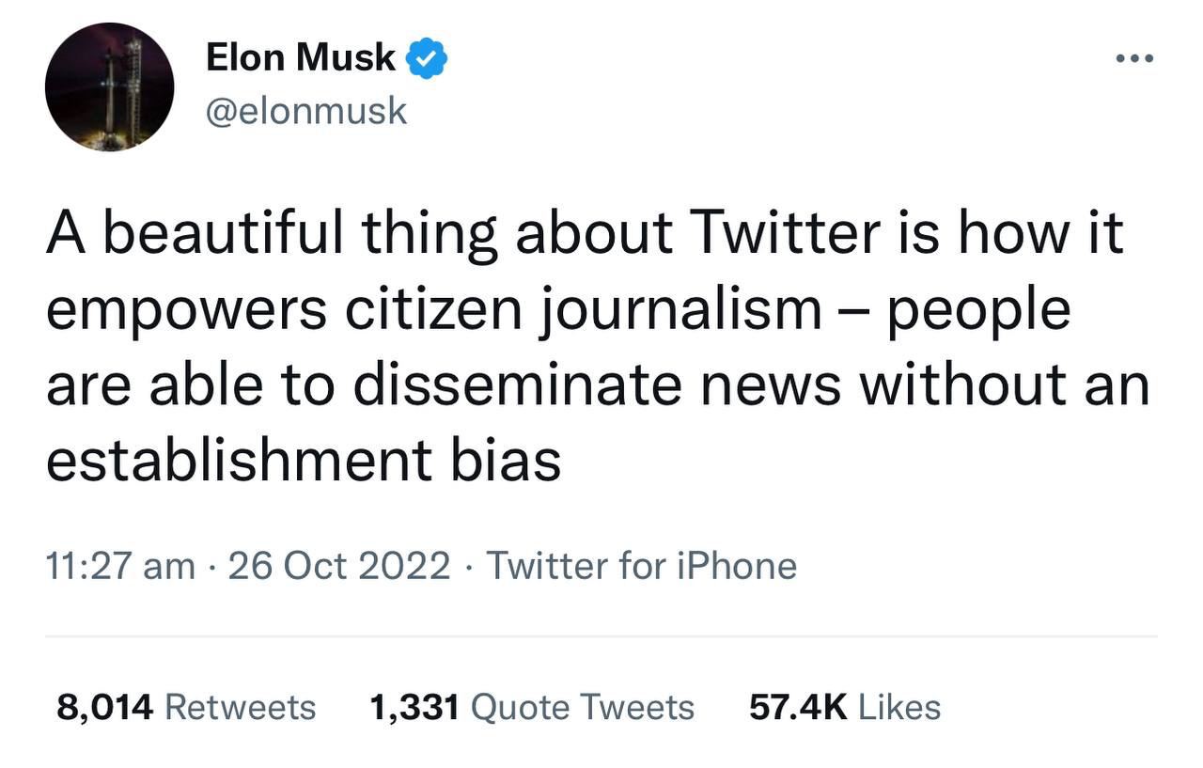
Task: Click the 8,014 retweet count number
Action: [104, 707]
